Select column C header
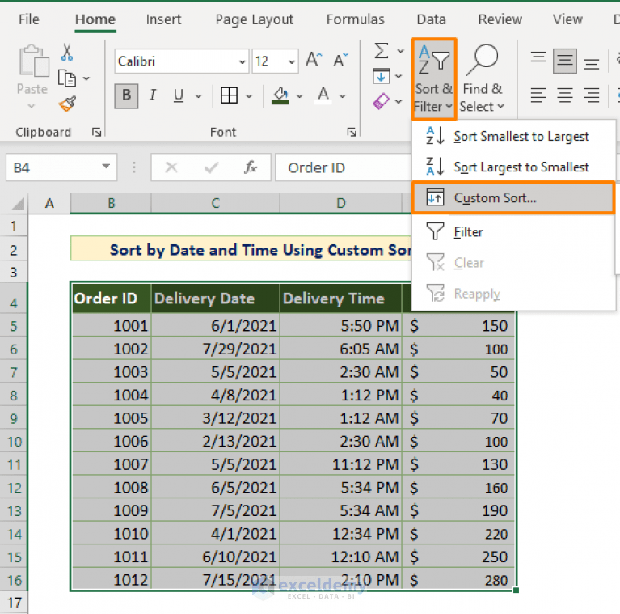This screenshot has height=614, width=620. 216,203
